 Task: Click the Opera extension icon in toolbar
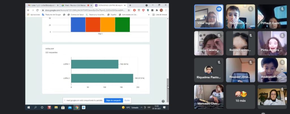(134, 10)
